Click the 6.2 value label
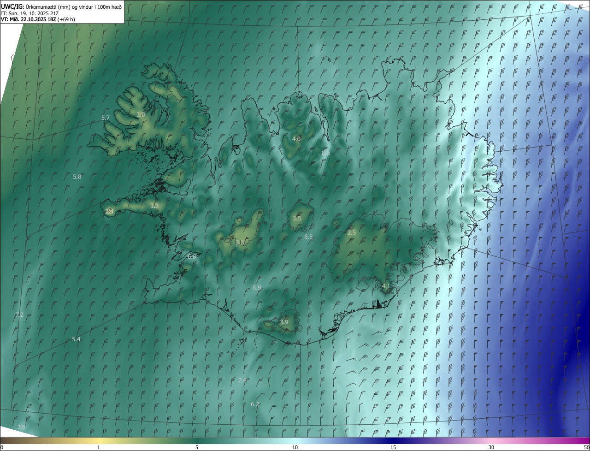This screenshot has height=451, width=590. (255, 404)
